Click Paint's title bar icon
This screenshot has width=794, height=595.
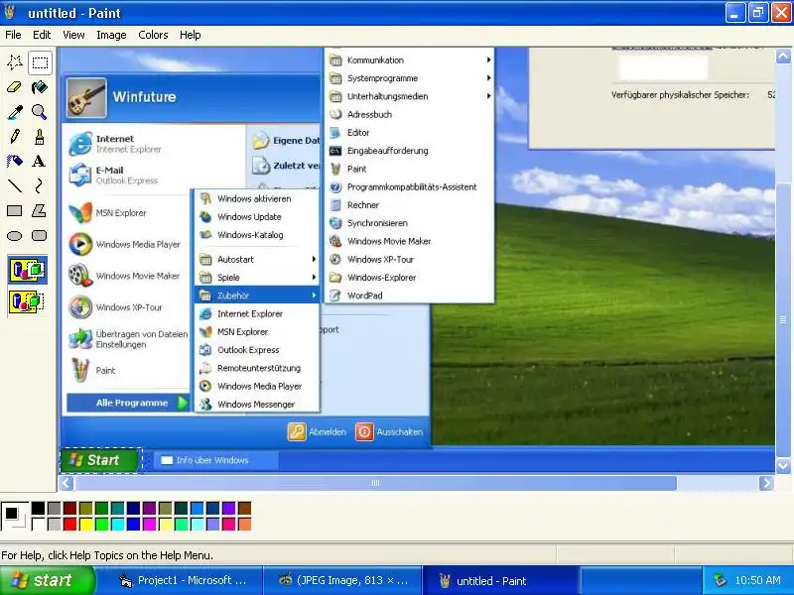coord(9,12)
